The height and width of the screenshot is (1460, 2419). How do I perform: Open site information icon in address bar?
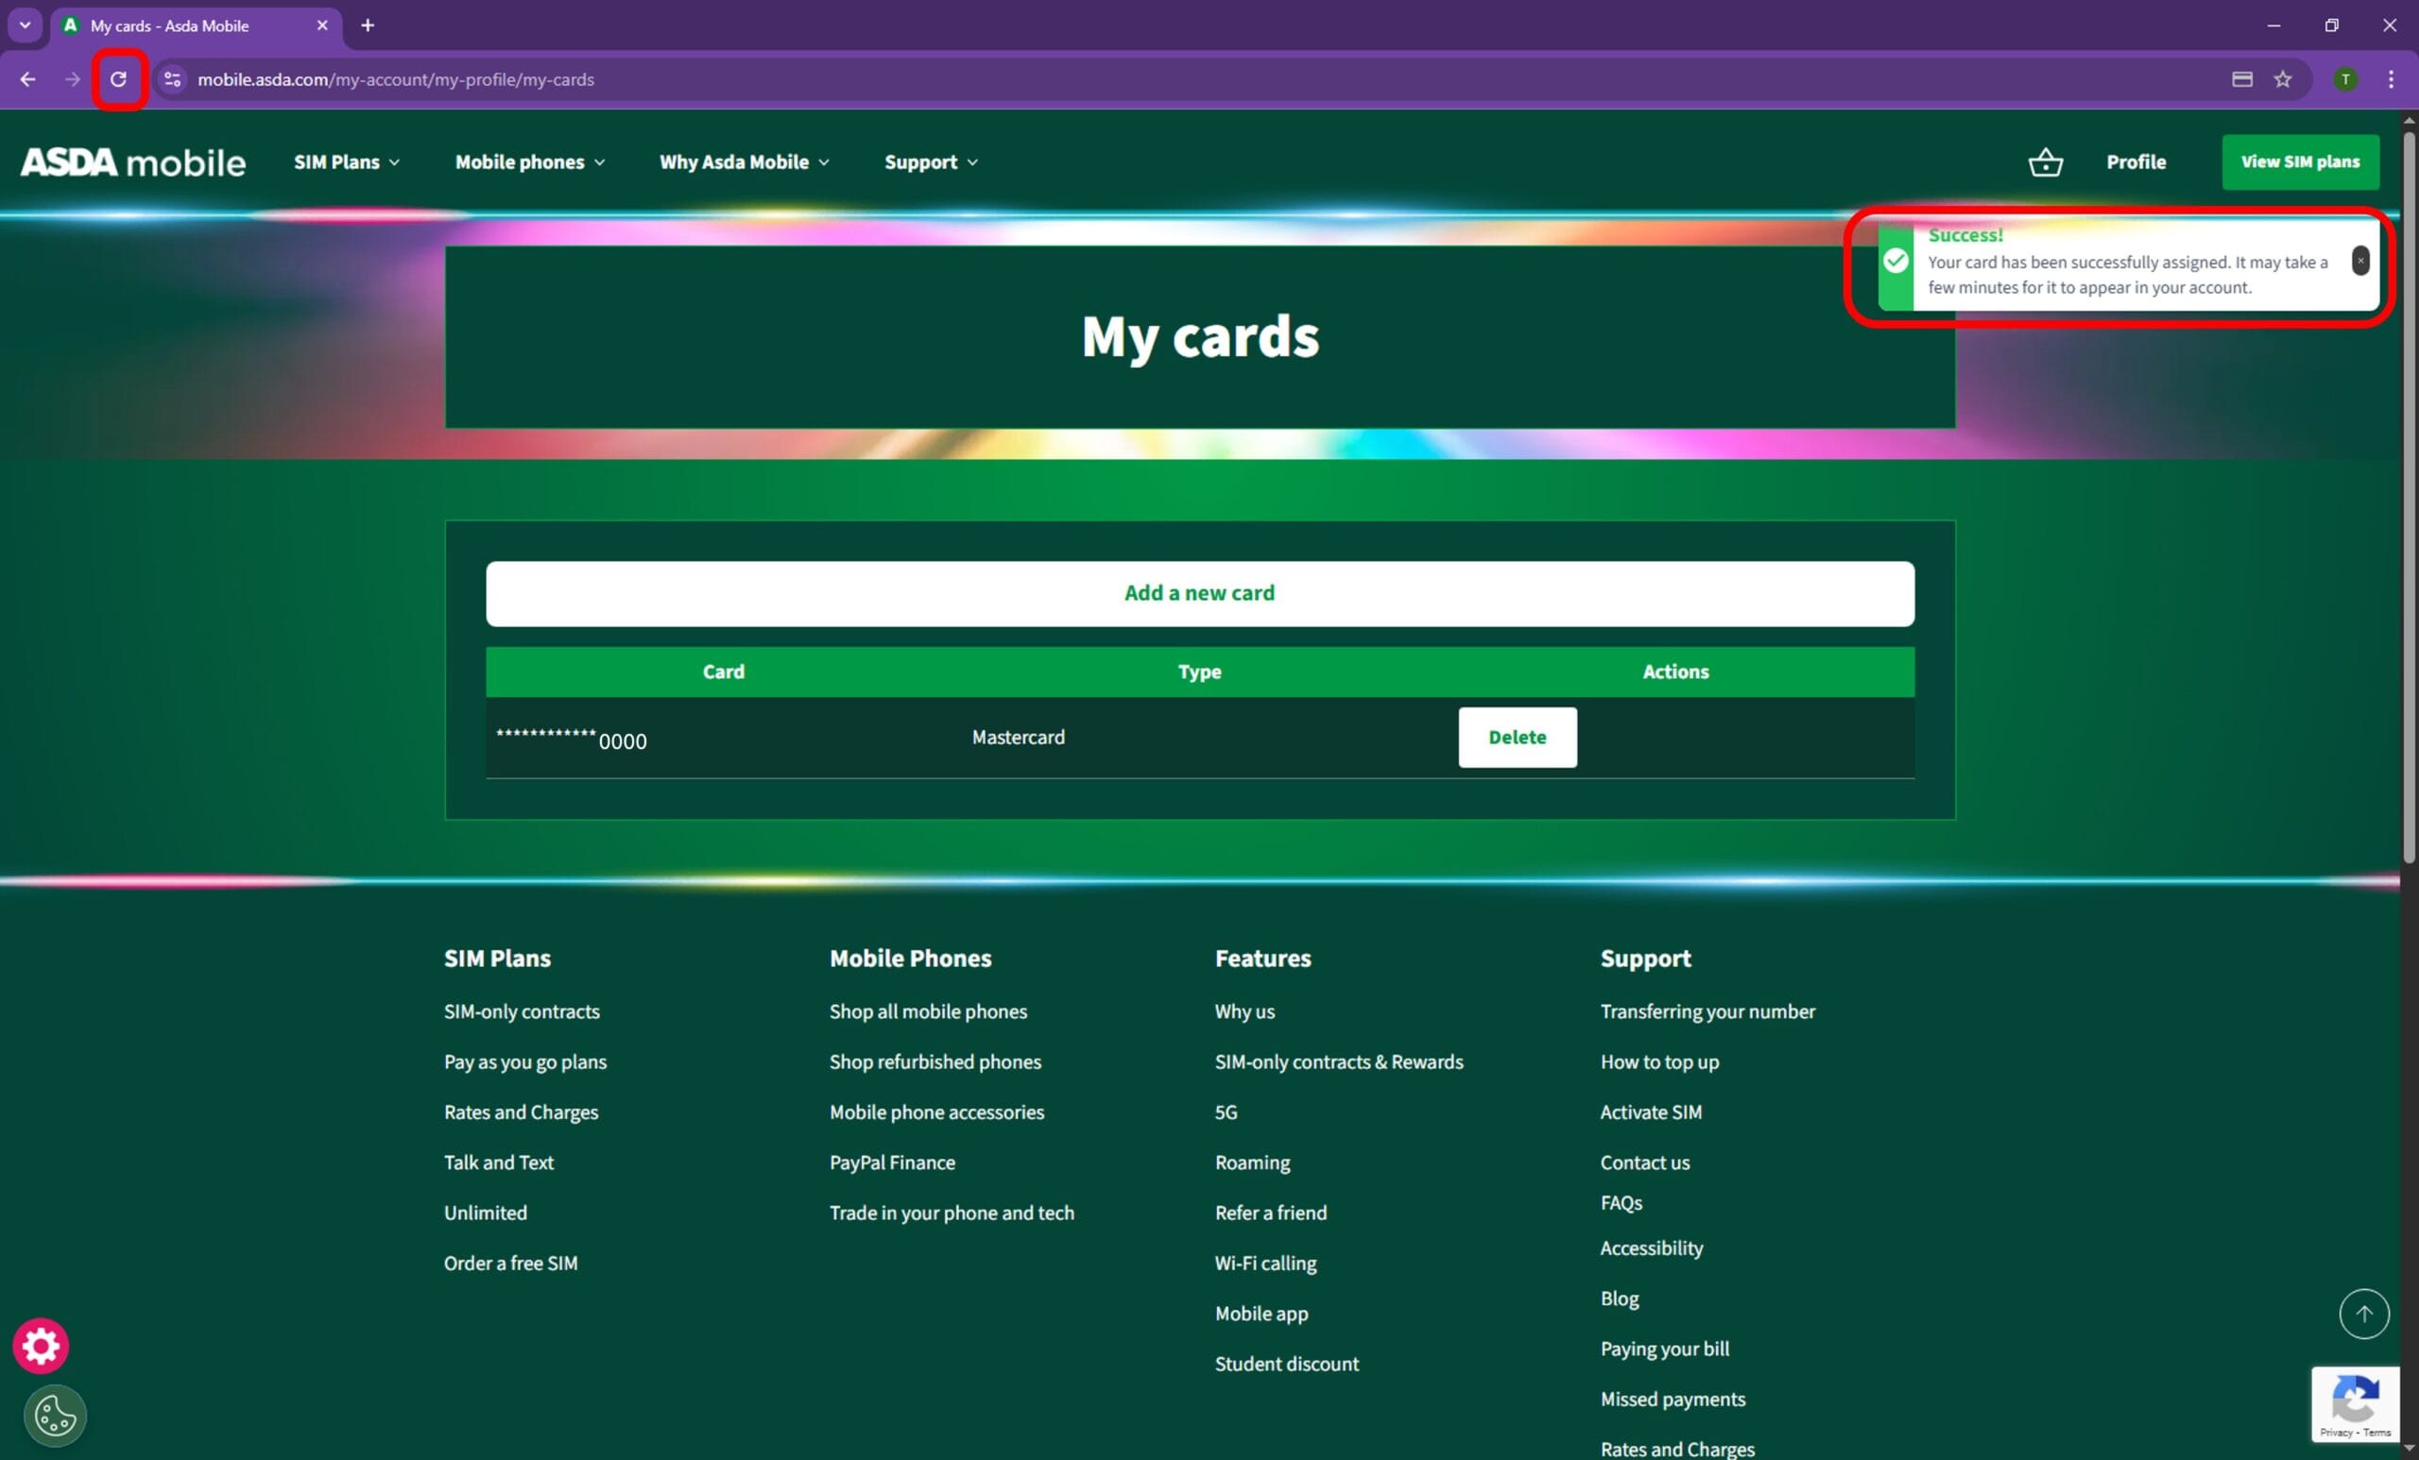pos(173,79)
